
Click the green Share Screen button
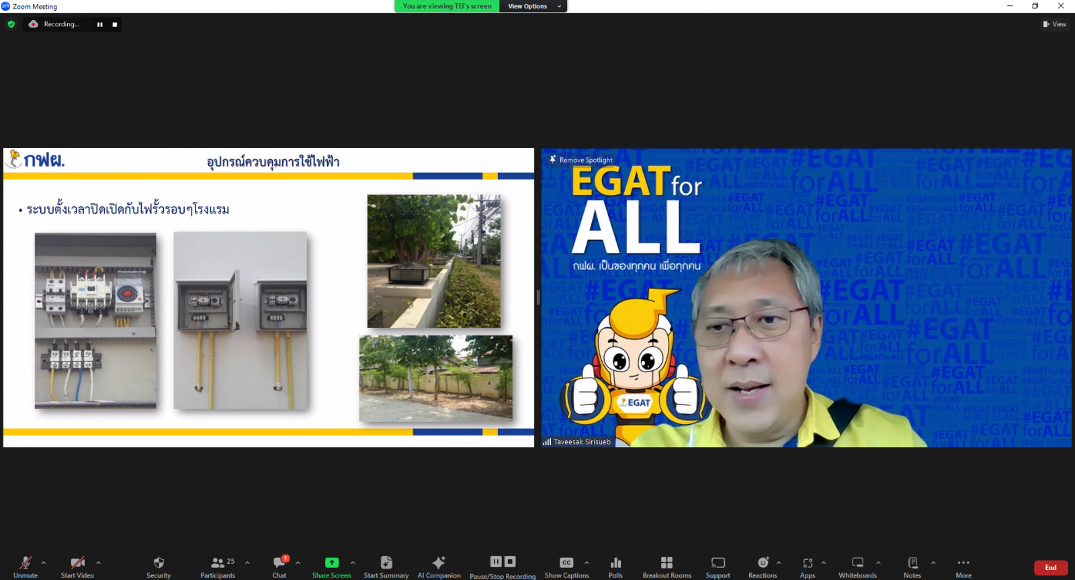coord(331,567)
